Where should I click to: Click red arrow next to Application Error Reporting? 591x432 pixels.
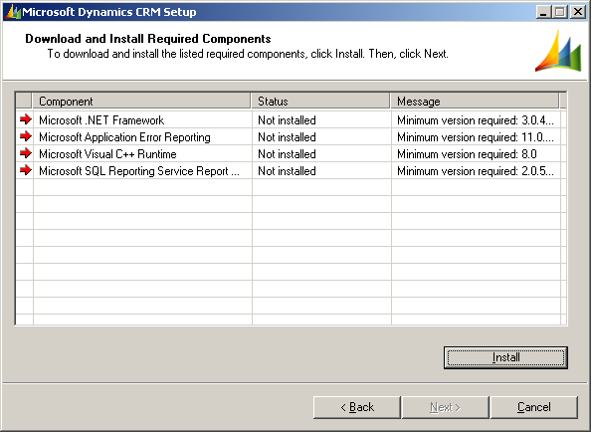[26, 136]
